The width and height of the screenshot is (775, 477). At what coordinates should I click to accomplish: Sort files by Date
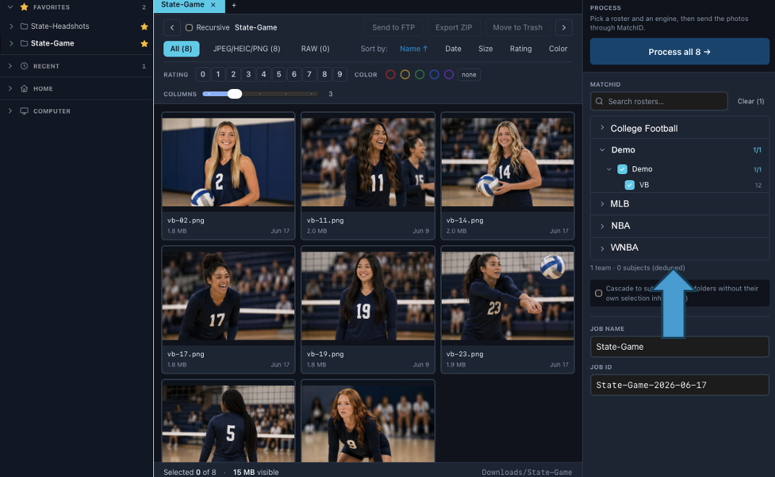453,49
